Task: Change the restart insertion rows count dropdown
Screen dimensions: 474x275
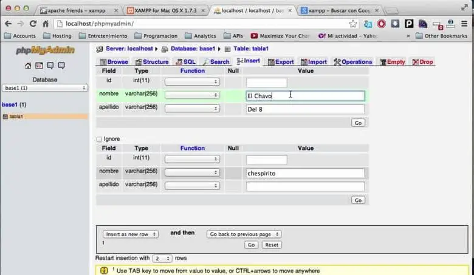Action: [162, 259]
